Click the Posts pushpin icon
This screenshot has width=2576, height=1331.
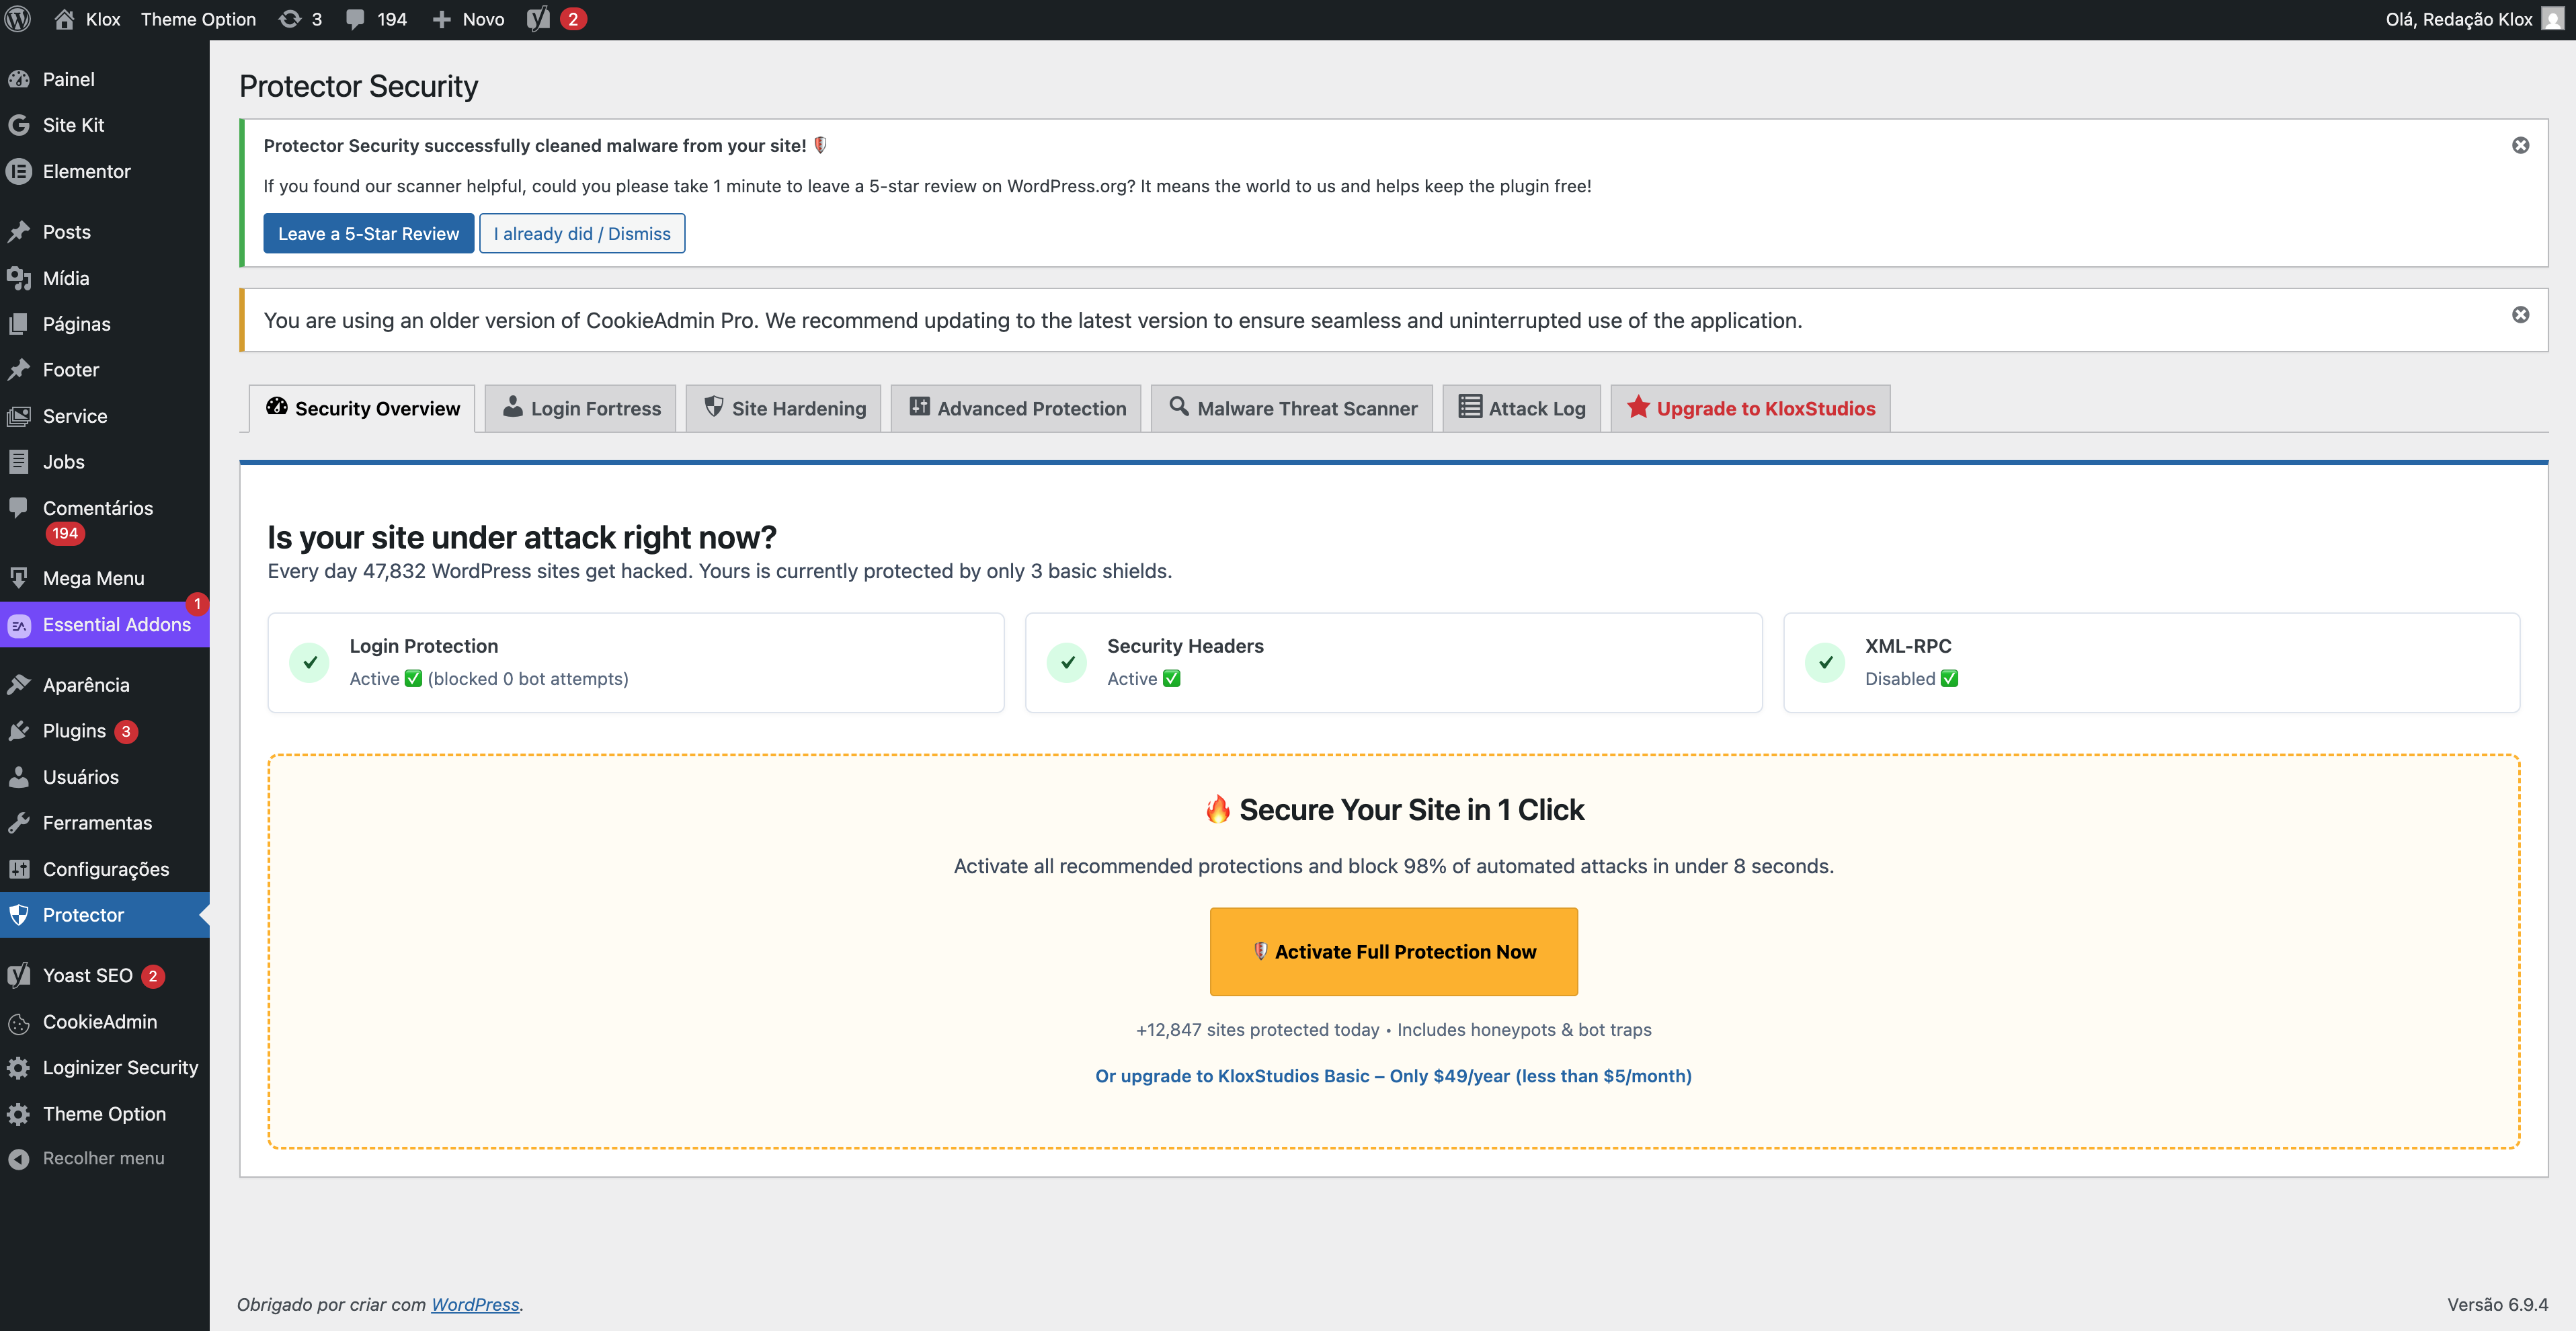[19, 232]
